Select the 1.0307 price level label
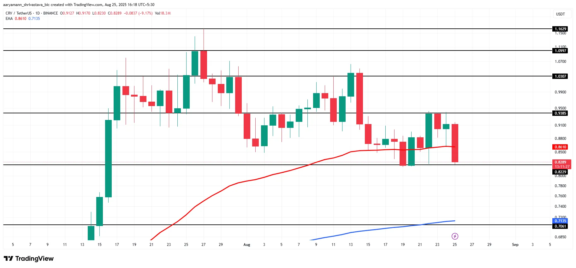The height and width of the screenshot is (268, 576). tap(560, 76)
